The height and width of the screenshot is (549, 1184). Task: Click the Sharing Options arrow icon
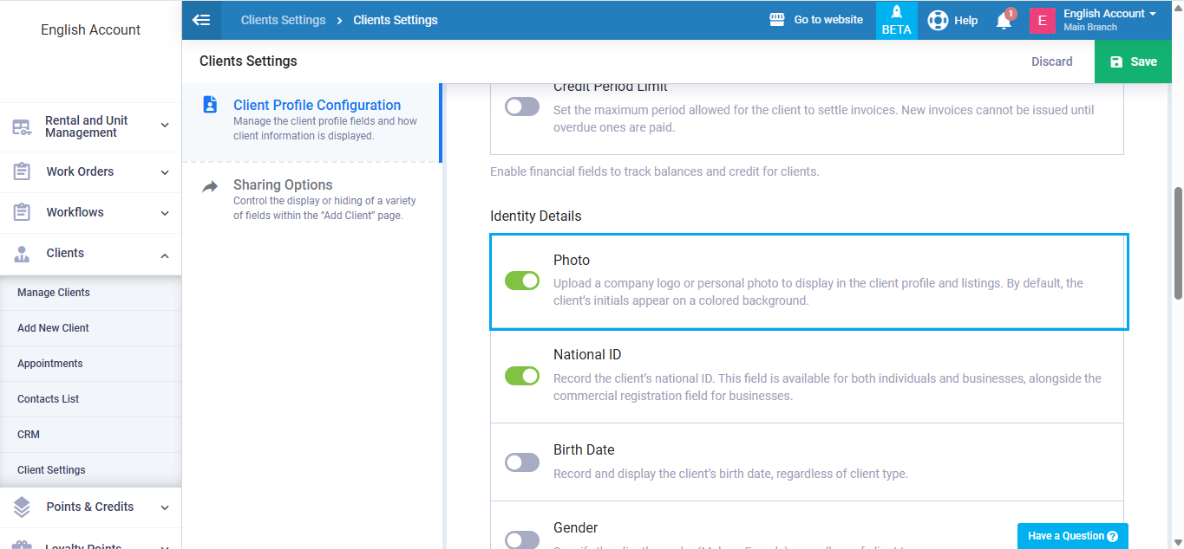[x=210, y=186]
